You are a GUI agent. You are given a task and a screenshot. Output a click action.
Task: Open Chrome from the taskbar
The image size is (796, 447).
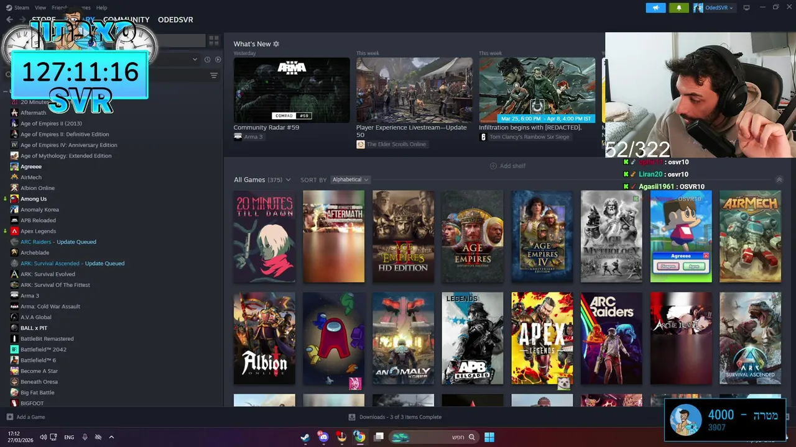click(359, 437)
